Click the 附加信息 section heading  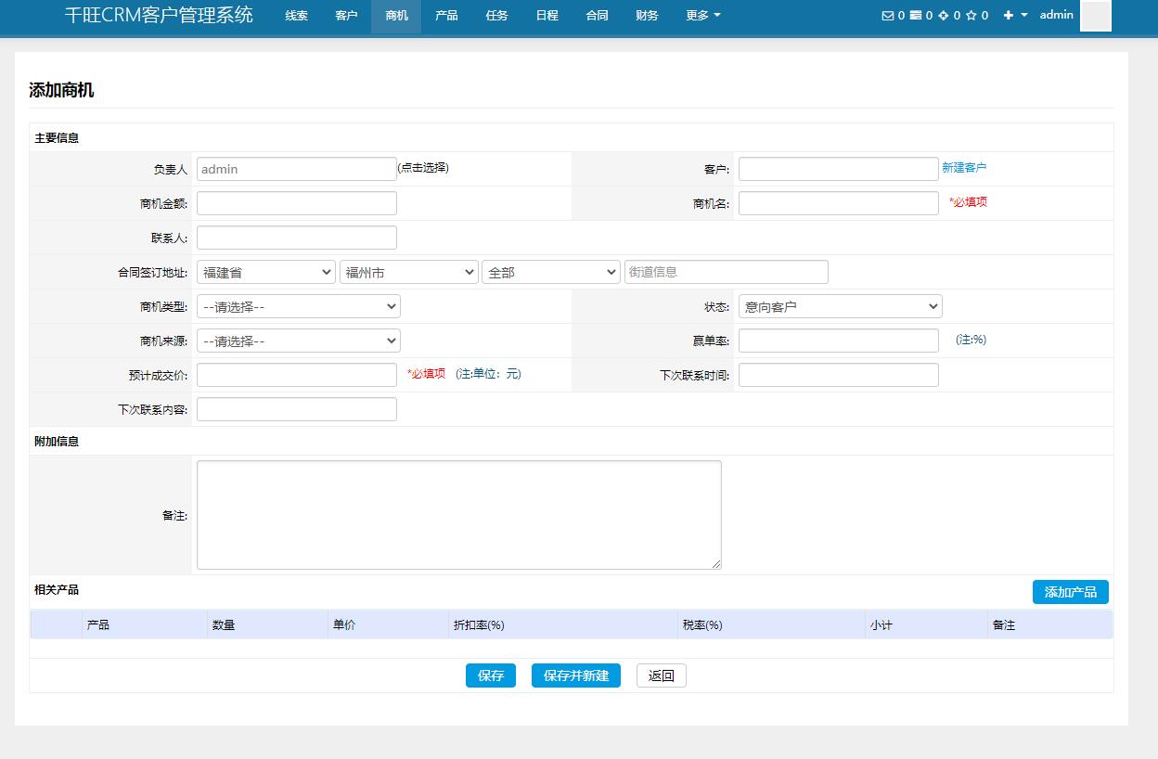coord(57,442)
